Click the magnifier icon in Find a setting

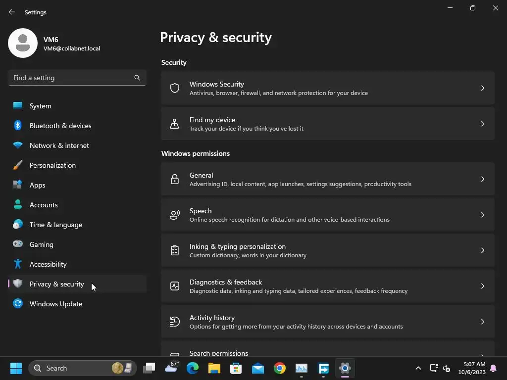[137, 78]
